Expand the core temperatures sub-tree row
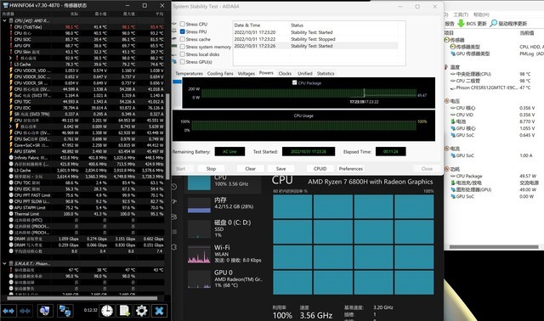The width and height of the screenshot is (544, 321). pyautogui.click(x=10, y=58)
